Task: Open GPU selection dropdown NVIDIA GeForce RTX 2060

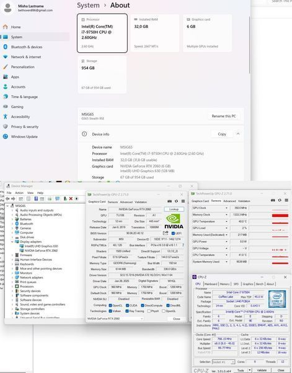Action: pos(115,318)
